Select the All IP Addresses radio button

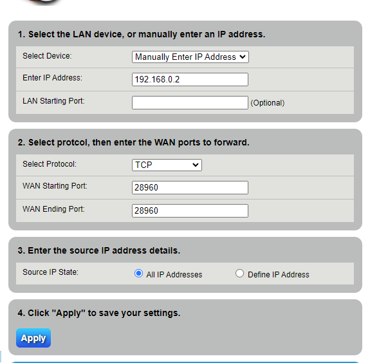click(x=138, y=274)
